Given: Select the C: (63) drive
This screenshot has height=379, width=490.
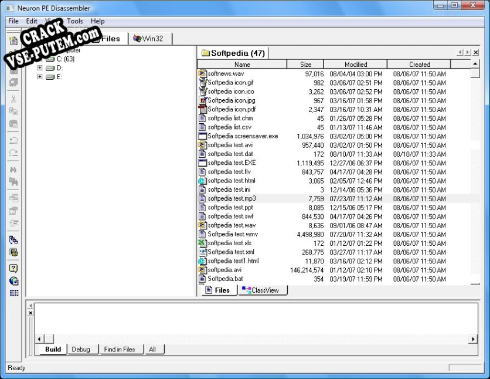Looking at the screenshot, I should coord(66,59).
